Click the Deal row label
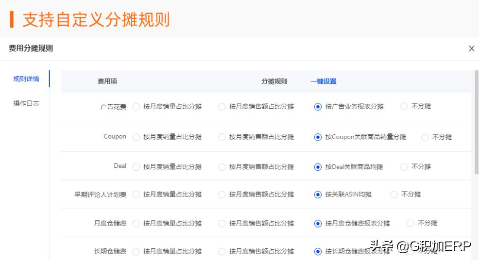This screenshot has height=260, width=479. tap(120, 166)
